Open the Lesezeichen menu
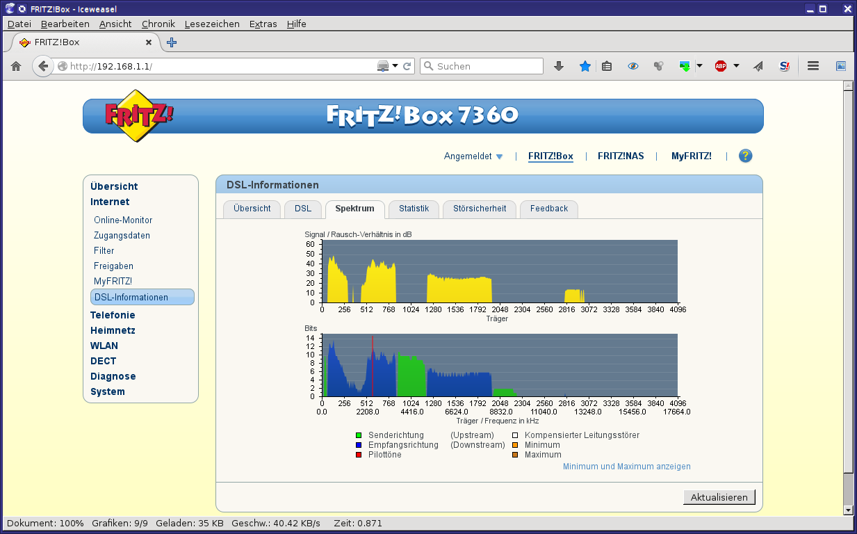This screenshot has width=857, height=534. tap(212, 24)
